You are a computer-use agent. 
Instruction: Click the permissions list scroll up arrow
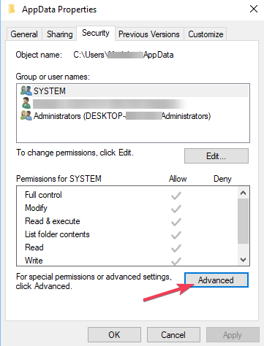(x=243, y=193)
